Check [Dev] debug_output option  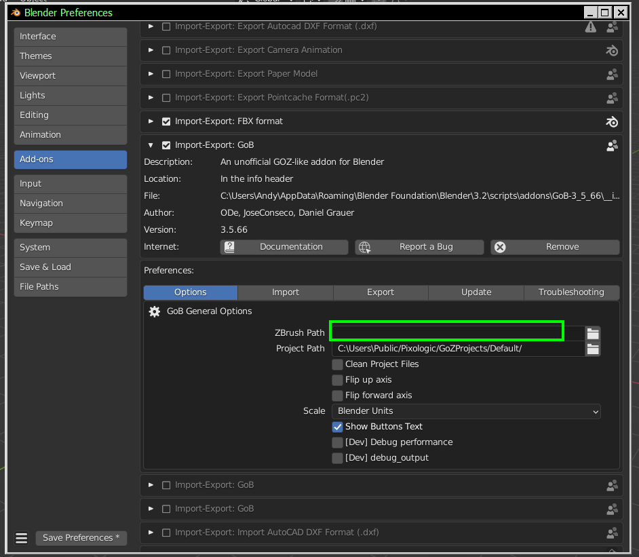(337, 458)
